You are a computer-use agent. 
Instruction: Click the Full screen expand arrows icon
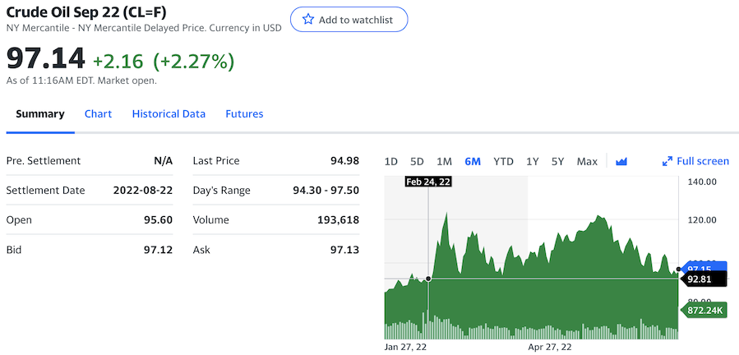pyautogui.click(x=667, y=161)
